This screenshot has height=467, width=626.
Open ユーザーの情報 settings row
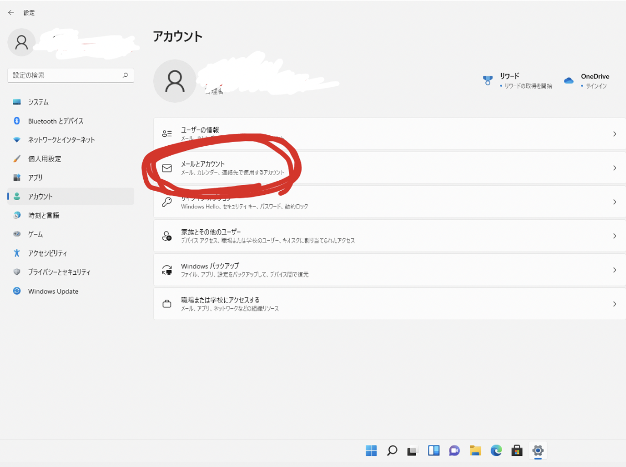(x=389, y=134)
